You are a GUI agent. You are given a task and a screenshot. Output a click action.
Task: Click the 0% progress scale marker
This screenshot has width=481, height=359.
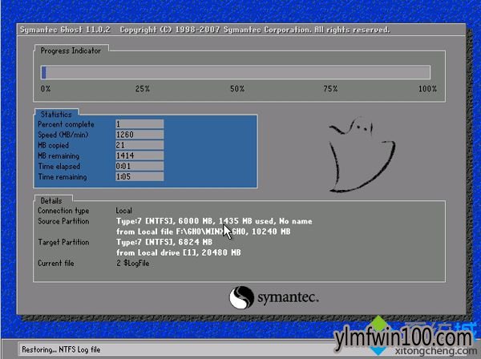click(46, 89)
